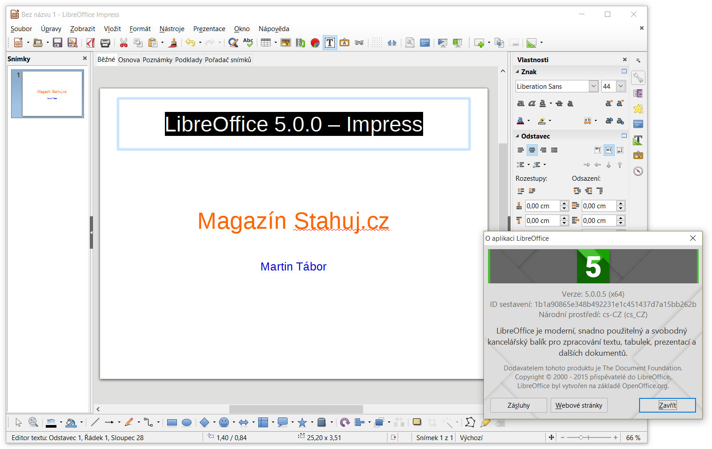
Task: Click the Clone formatting paintbrush icon
Action: point(173,43)
